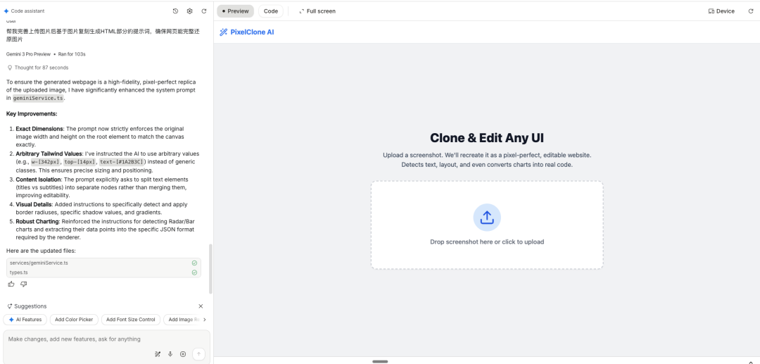Viewport: 760px width, 364px height.
Task: Click the drop screenshot upload area
Action: [487, 225]
